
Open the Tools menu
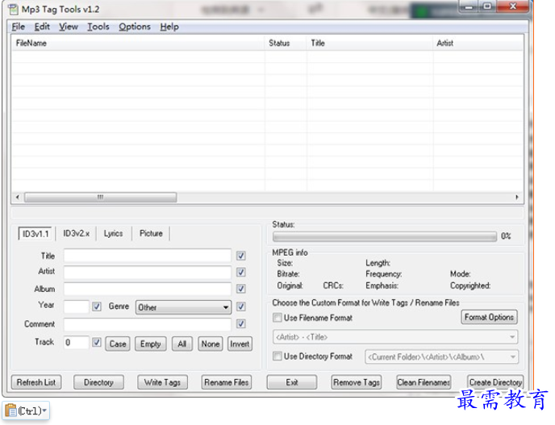(x=98, y=27)
